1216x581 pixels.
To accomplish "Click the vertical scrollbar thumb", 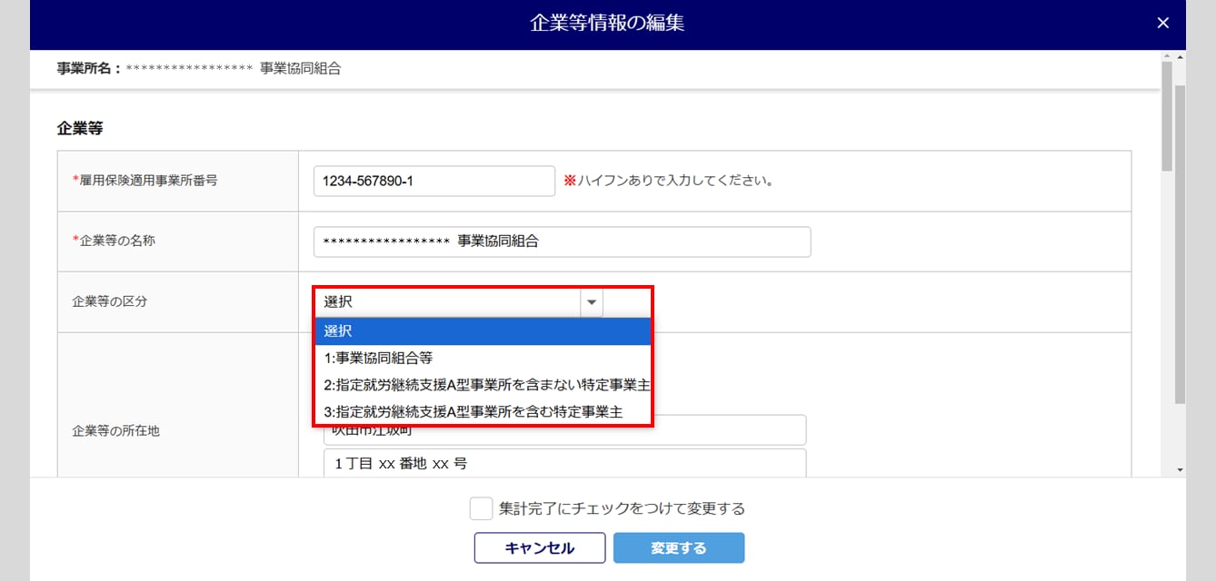I will [1180, 245].
